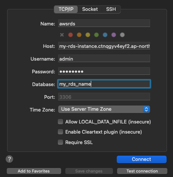
Task: Switch to the SSH tab
Action: pos(111,9)
